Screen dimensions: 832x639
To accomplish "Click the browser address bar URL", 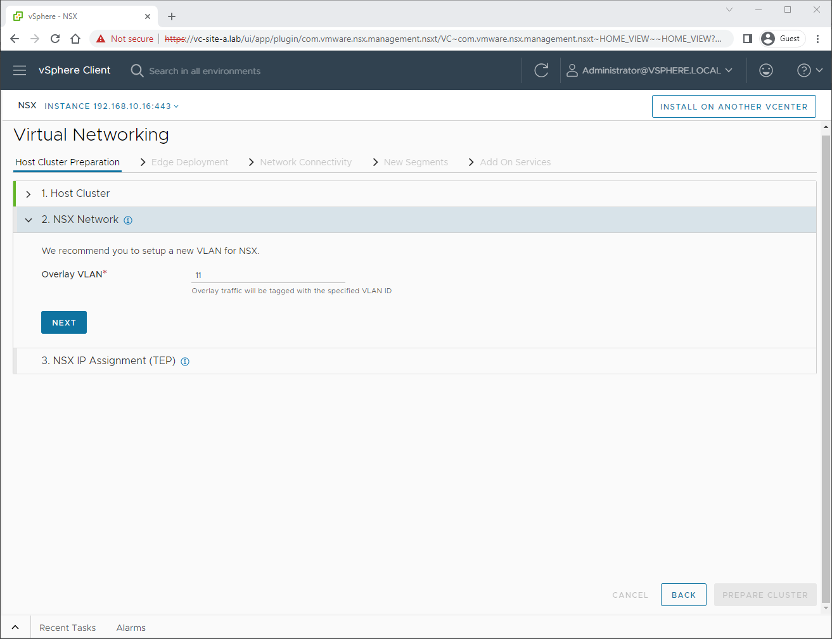I will pyautogui.click(x=443, y=39).
